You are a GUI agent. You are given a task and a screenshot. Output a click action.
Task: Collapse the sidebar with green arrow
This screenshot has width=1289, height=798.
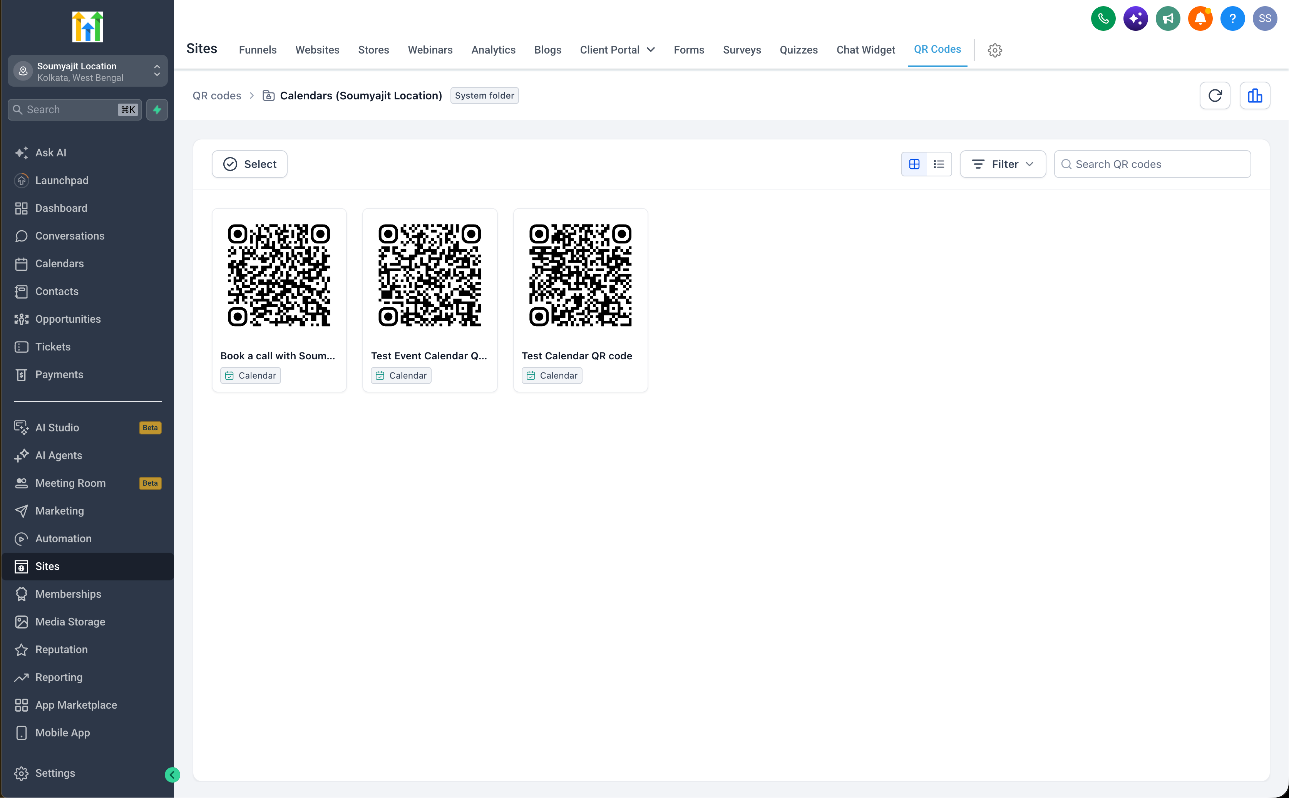pyautogui.click(x=172, y=774)
